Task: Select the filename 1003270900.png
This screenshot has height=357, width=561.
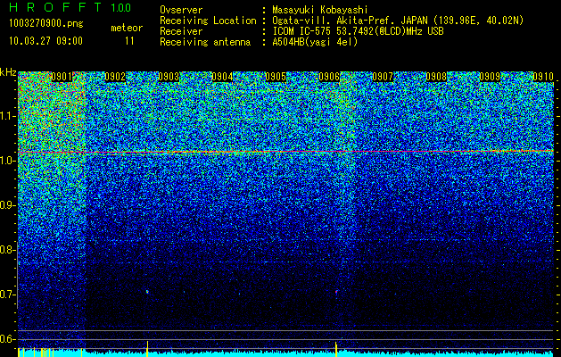Action: [45, 24]
